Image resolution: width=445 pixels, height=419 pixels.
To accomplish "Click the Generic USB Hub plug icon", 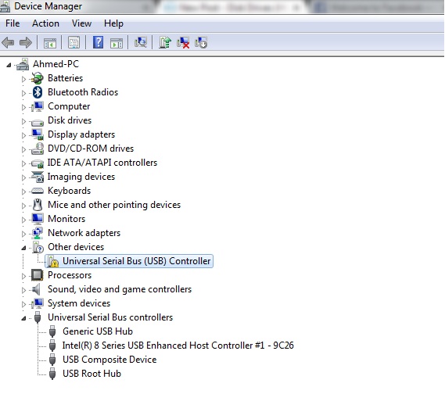I will click(x=52, y=331).
